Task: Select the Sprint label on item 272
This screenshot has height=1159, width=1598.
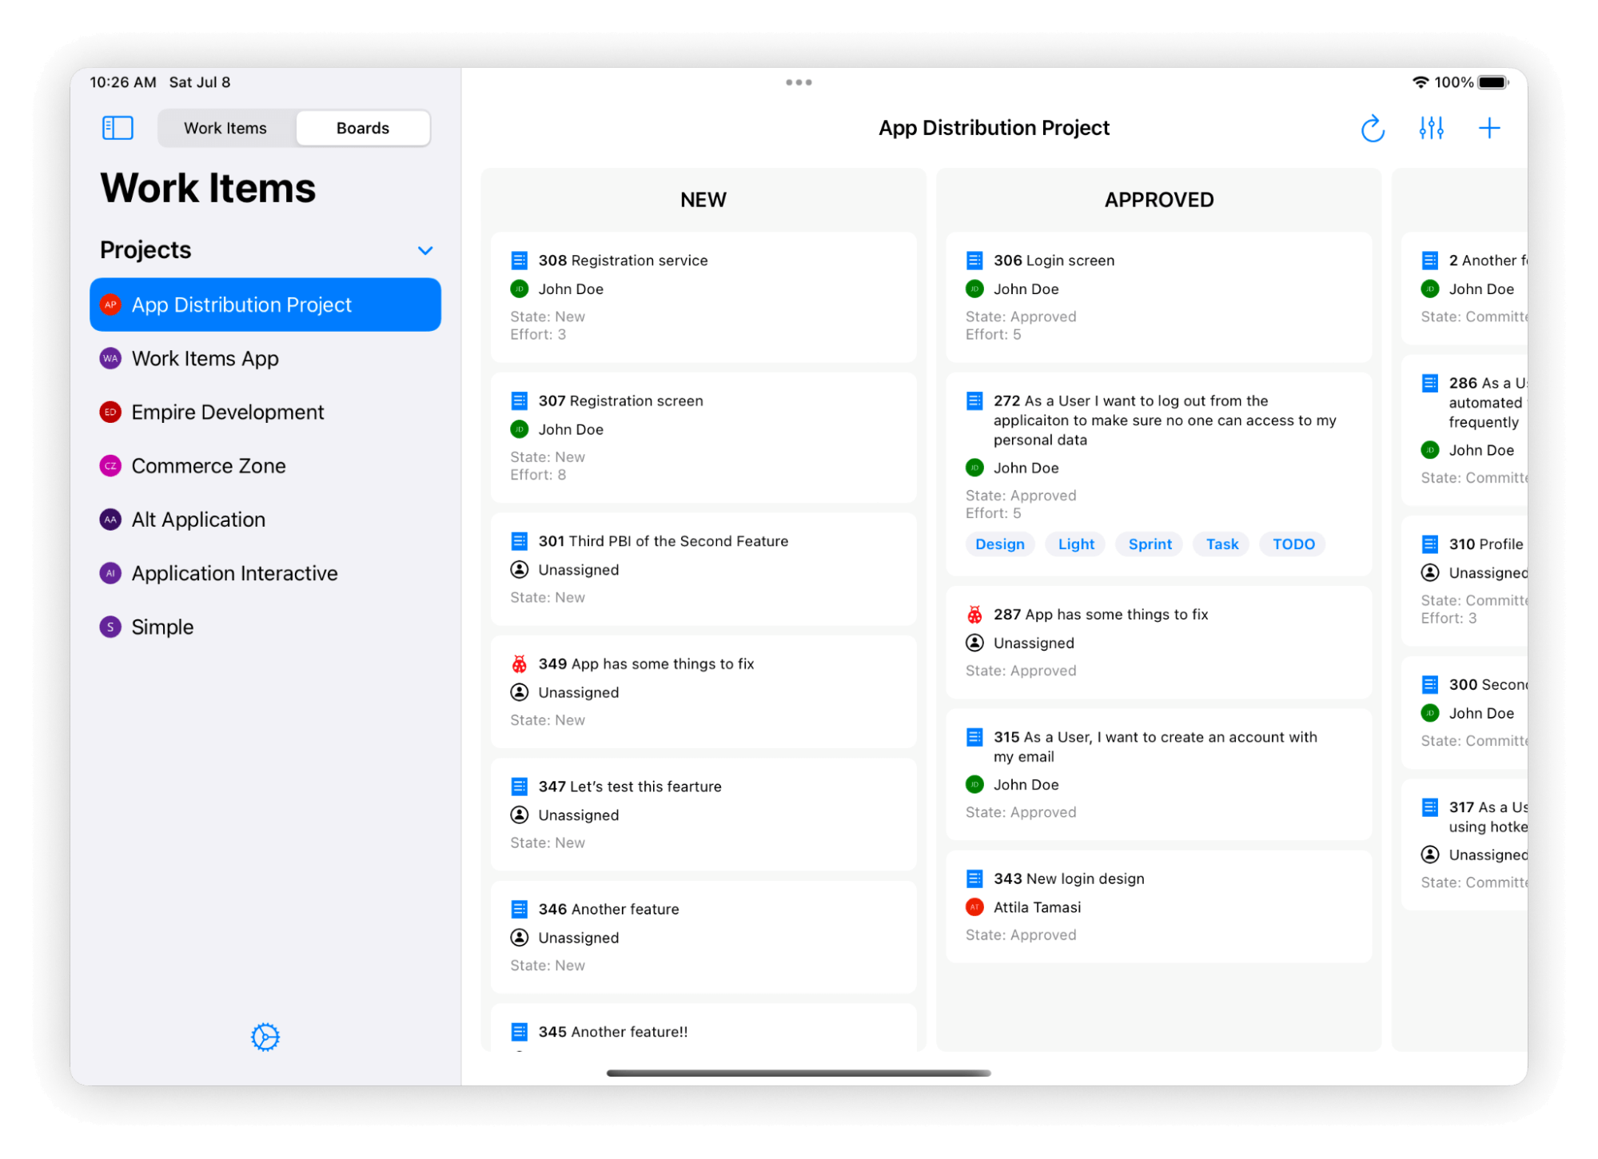Action: click(1148, 544)
